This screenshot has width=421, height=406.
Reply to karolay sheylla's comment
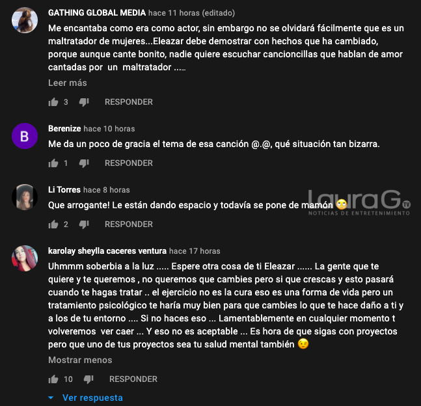[x=133, y=379]
